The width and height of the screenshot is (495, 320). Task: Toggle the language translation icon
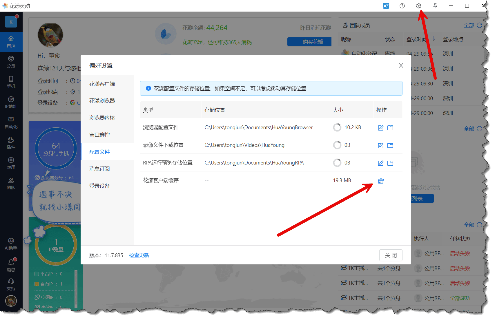pos(386,6)
